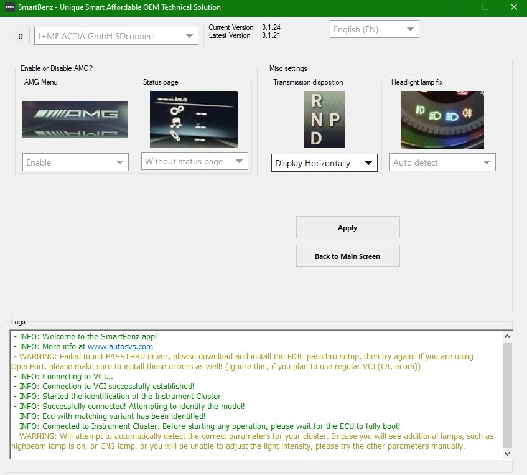
Task: Click the 'Transmission disposition' label
Action: click(x=308, y=82)
